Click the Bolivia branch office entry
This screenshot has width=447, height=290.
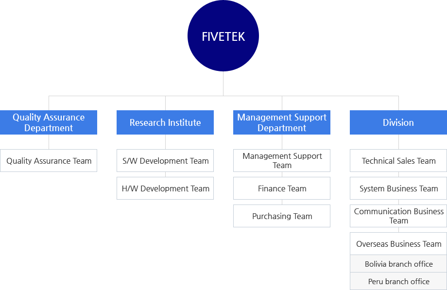(398, 264)
